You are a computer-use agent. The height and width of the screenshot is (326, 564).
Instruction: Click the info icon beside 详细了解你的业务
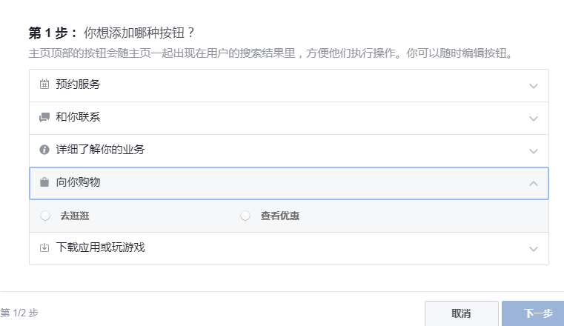click(x=44, y=150)
